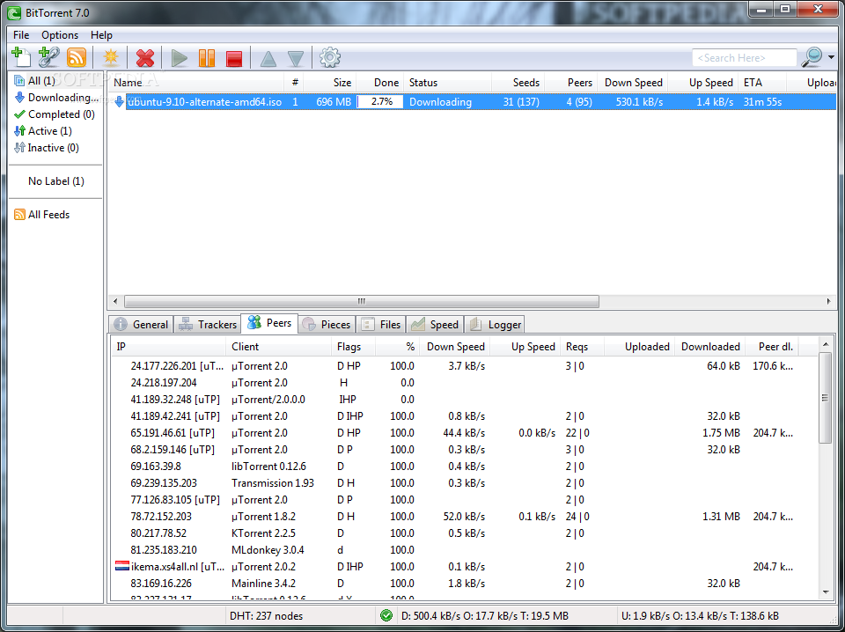
Task: Stop the torrent with the red square icon
Action: pyautogui.click(x=234, y=58)
